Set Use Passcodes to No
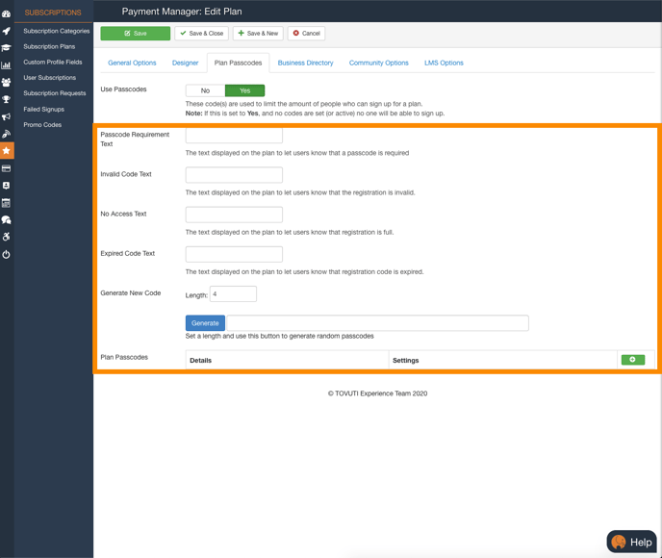 coord(205,90)
